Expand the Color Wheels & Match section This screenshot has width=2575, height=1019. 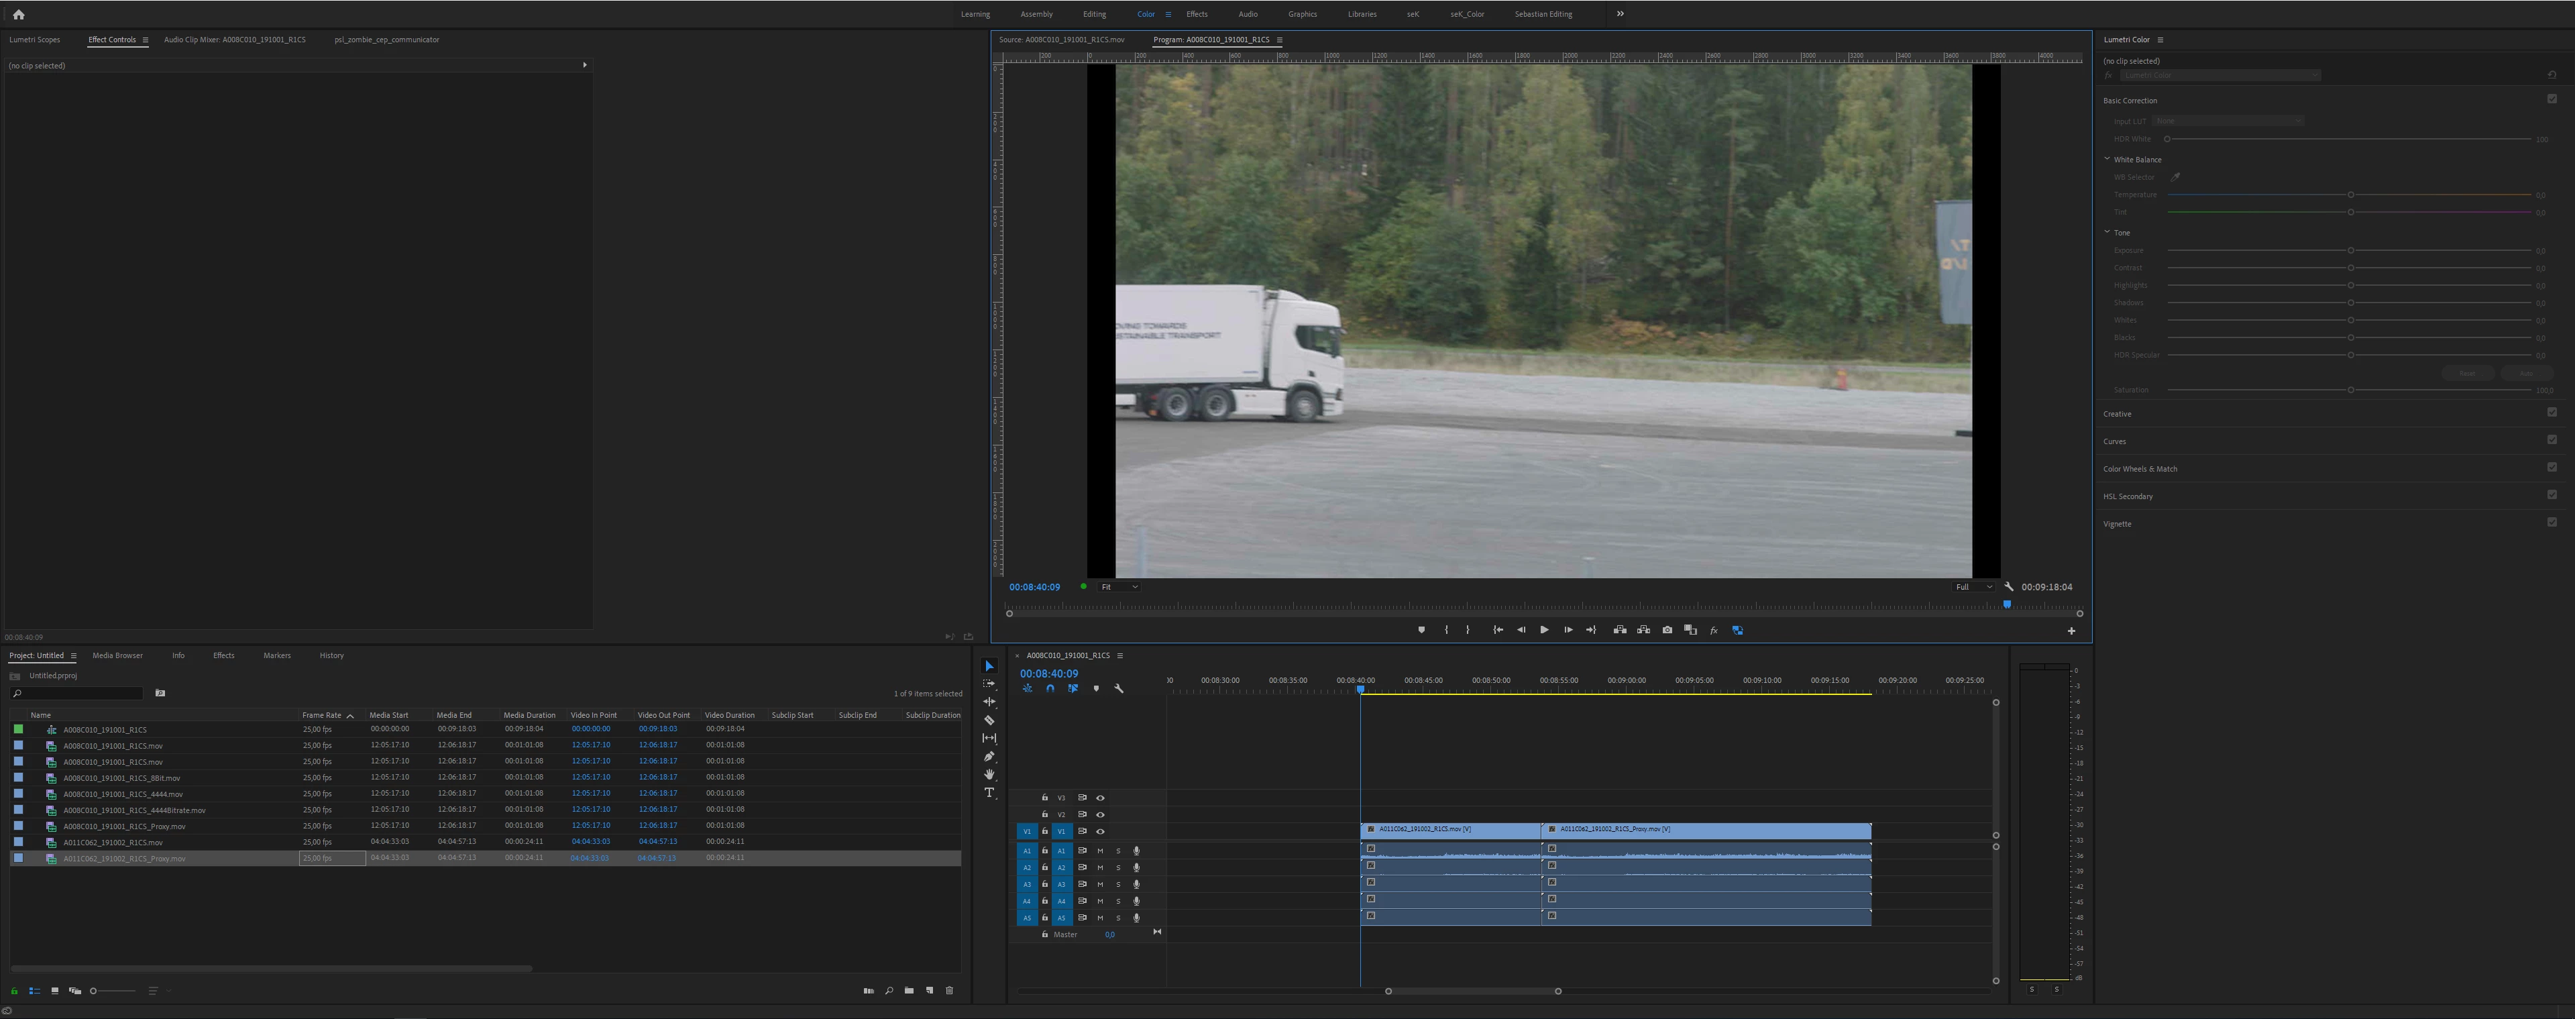click(x=2139, y=469)
